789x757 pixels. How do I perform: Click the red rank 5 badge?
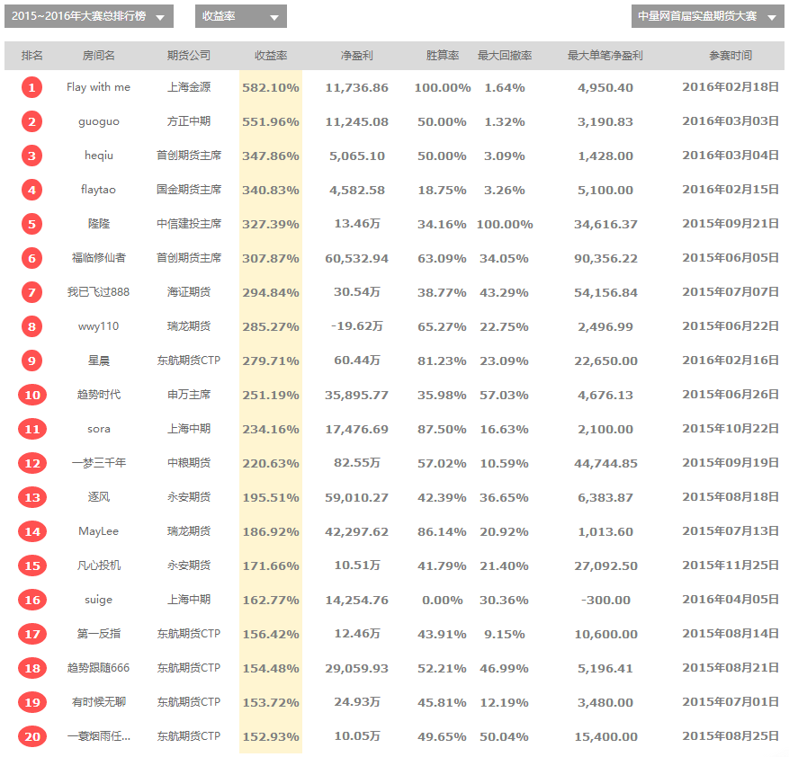click(x=31, y=225)
